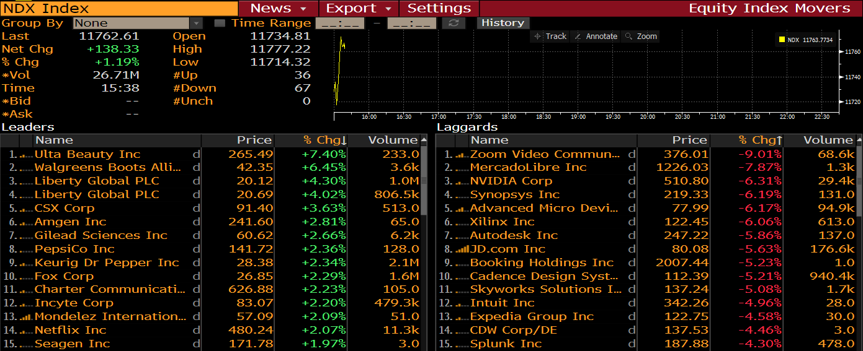
Task: Select the CDW Corp/DE row
Action: pyautogui.click(x=646, y=331)
